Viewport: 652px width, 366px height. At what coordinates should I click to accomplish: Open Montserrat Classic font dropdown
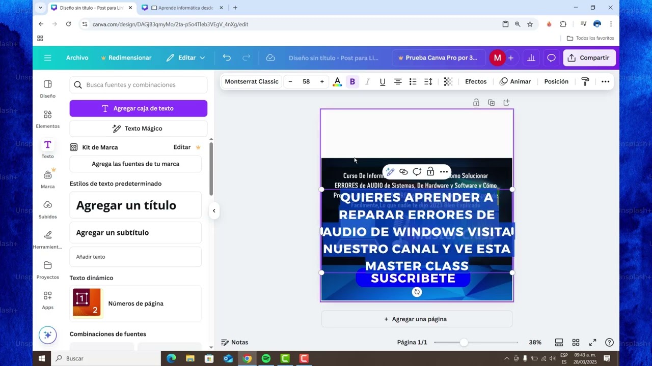(252, 82)
